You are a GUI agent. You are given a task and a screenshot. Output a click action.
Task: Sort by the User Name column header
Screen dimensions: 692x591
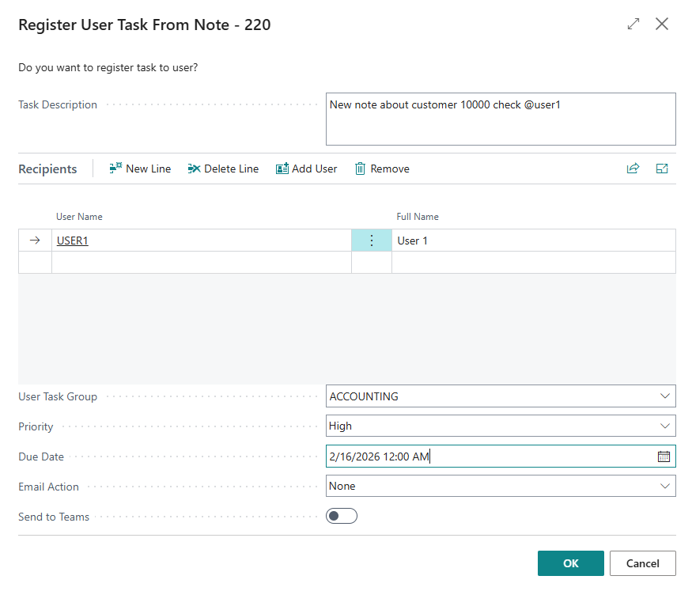point(79,217)
